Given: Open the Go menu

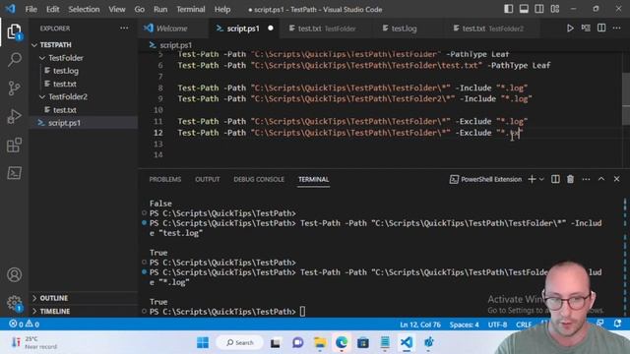Looking at the screenshot, I should pyautogui.click(x=140, y=9).
